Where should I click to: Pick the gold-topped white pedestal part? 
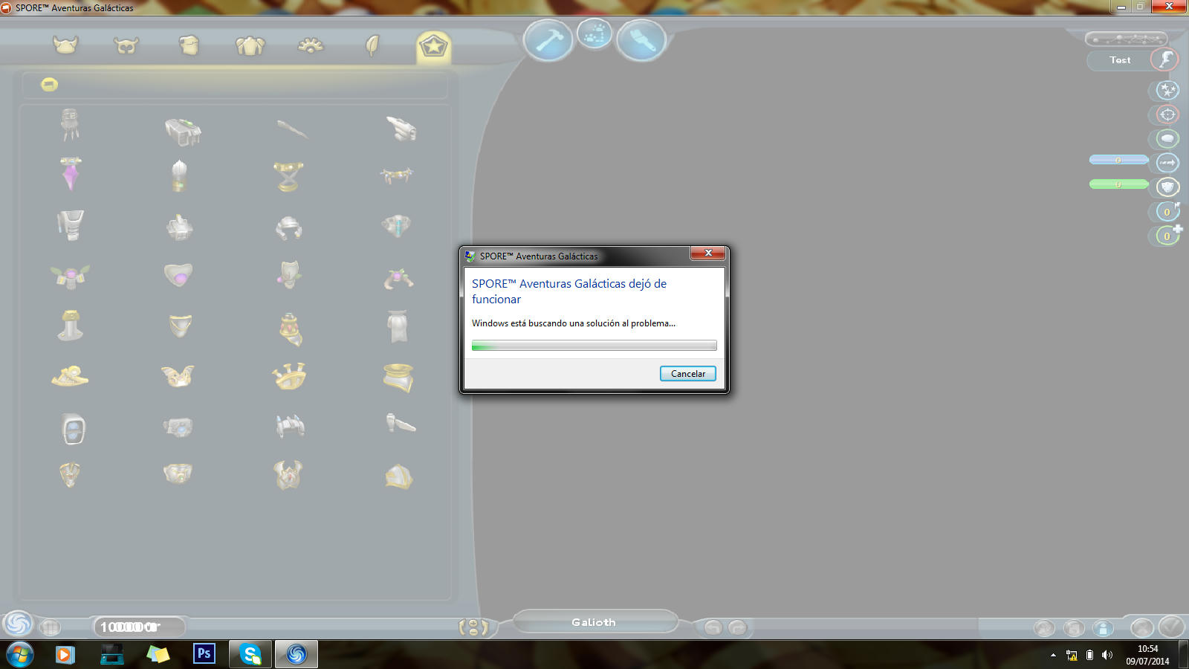click(x=70, y=326)
